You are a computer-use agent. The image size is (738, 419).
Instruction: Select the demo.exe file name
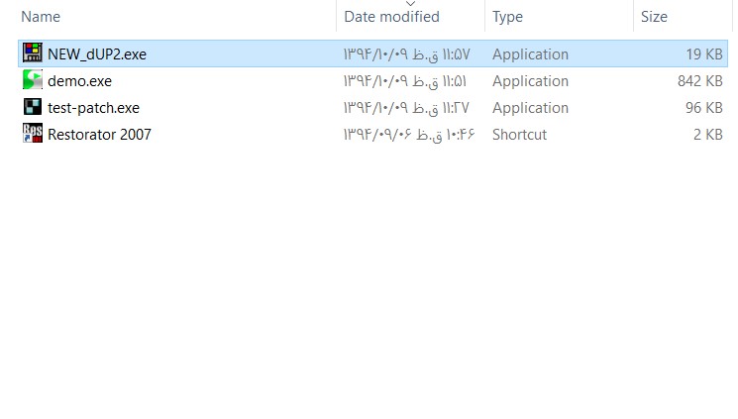click(79, 81)
